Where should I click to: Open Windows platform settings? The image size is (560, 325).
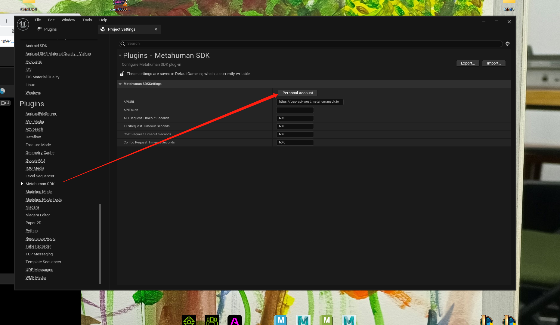[x=33, y=93]
